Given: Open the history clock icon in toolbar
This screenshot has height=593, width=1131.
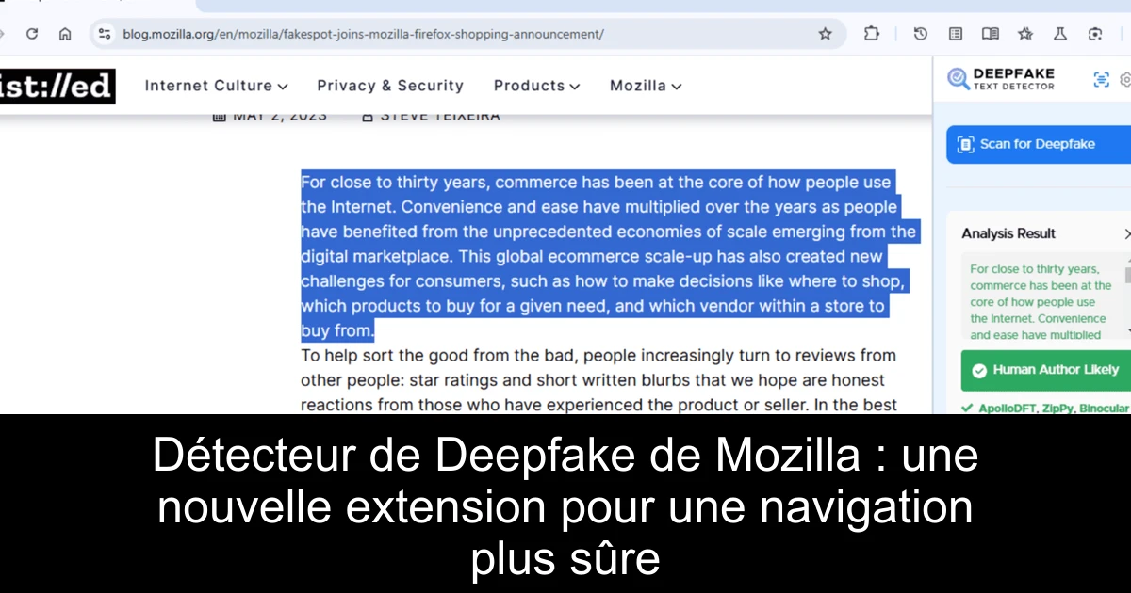Looking at the screenshot, I should click(921, 34).
